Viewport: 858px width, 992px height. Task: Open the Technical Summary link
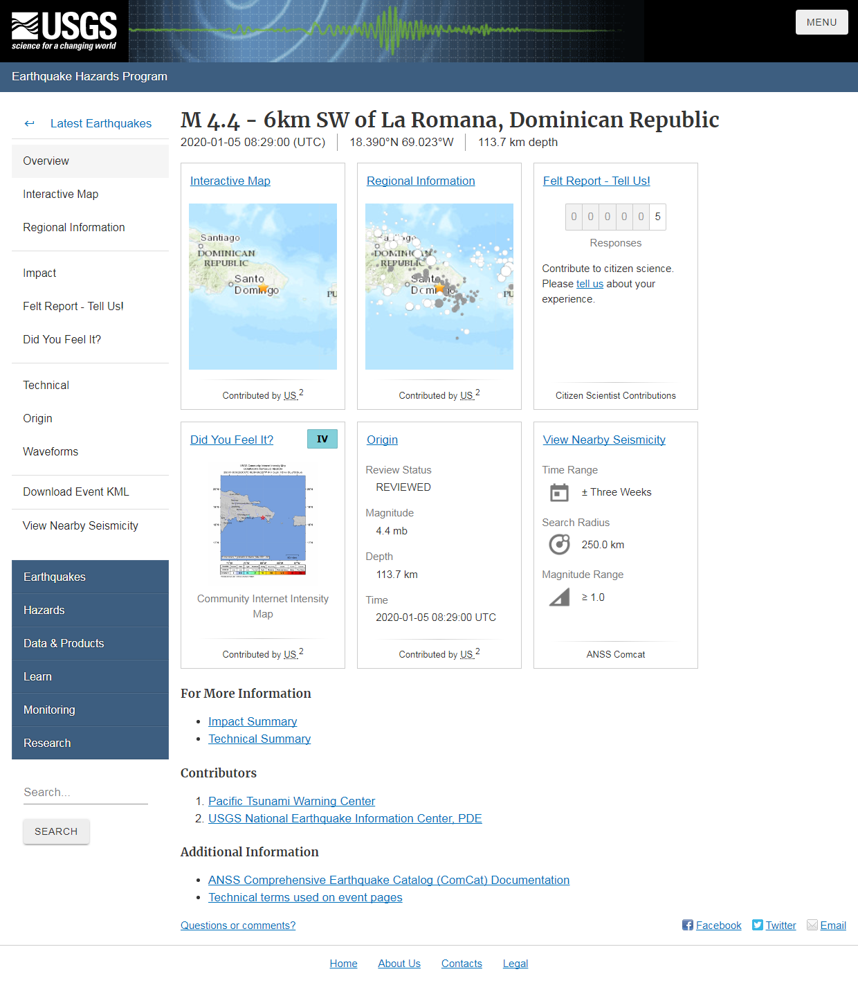tap(259, 739)
